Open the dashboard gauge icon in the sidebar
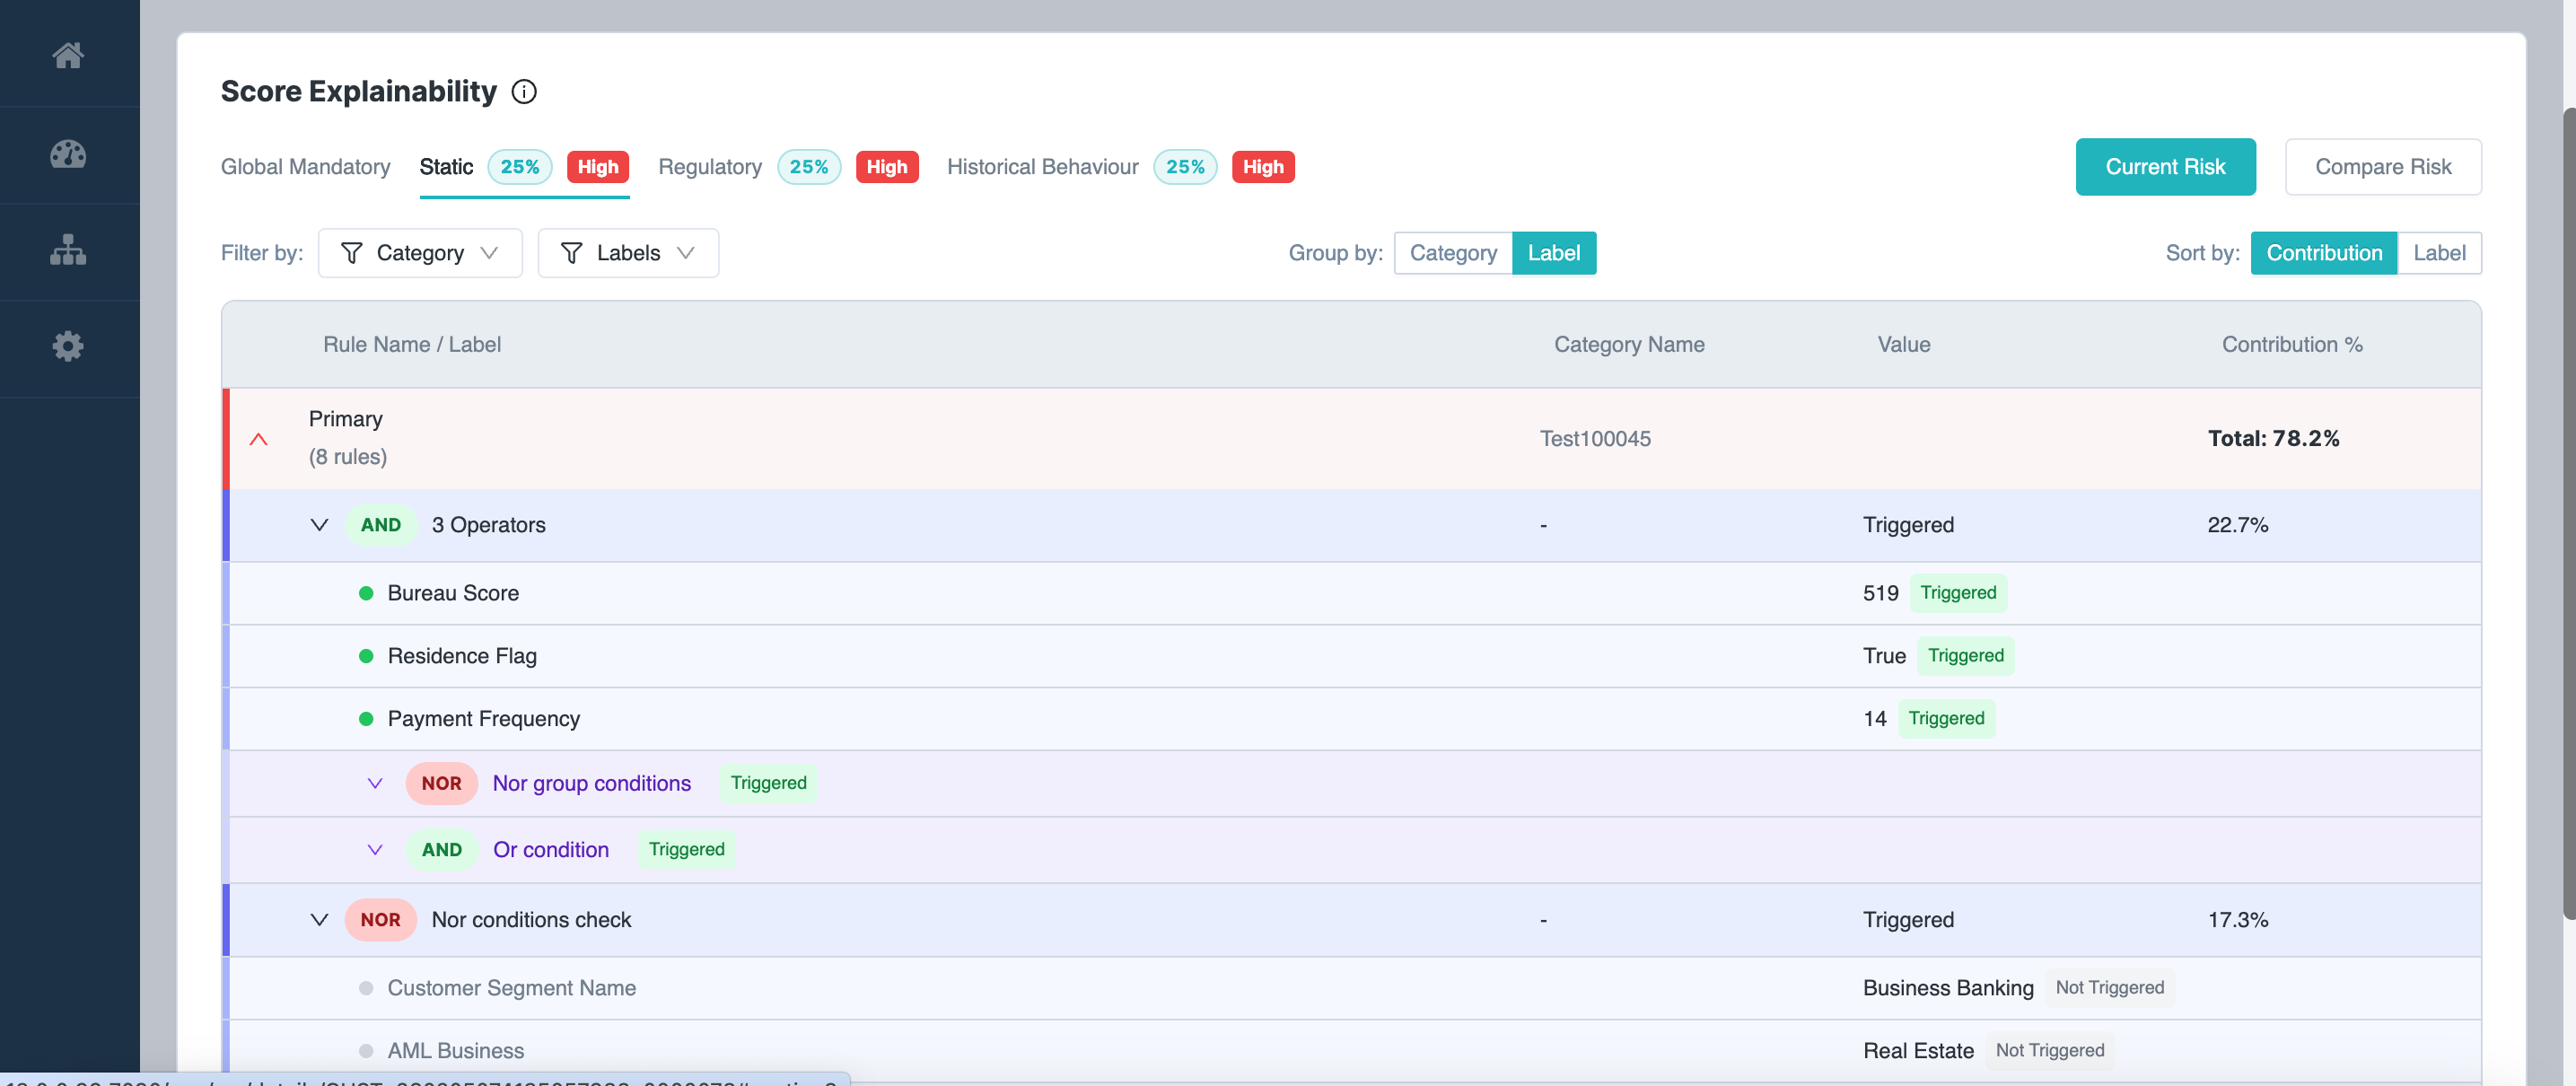Image resolution: width=2576 pixels, height=1086 pixels. point(68,154)
